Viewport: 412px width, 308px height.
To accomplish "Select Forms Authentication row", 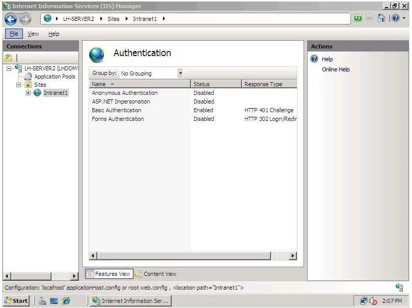I will coord(193,119).
